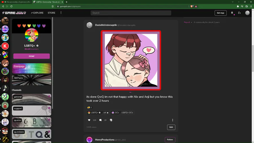Click the OC's community tag

pyautogui.click(x=115, y=112)
